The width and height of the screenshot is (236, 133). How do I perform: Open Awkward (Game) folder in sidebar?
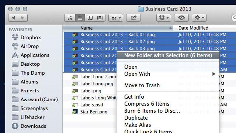tap(35, 99)
